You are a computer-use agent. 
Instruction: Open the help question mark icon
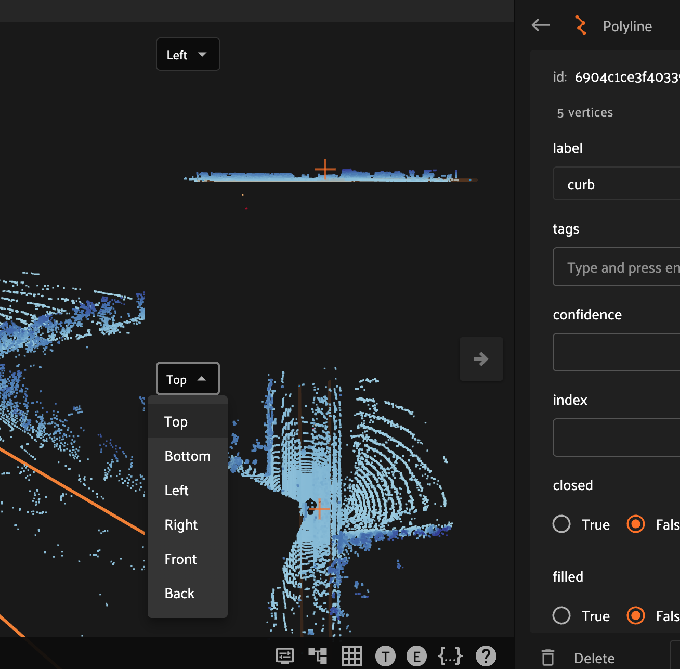click(x=486, y=656)
